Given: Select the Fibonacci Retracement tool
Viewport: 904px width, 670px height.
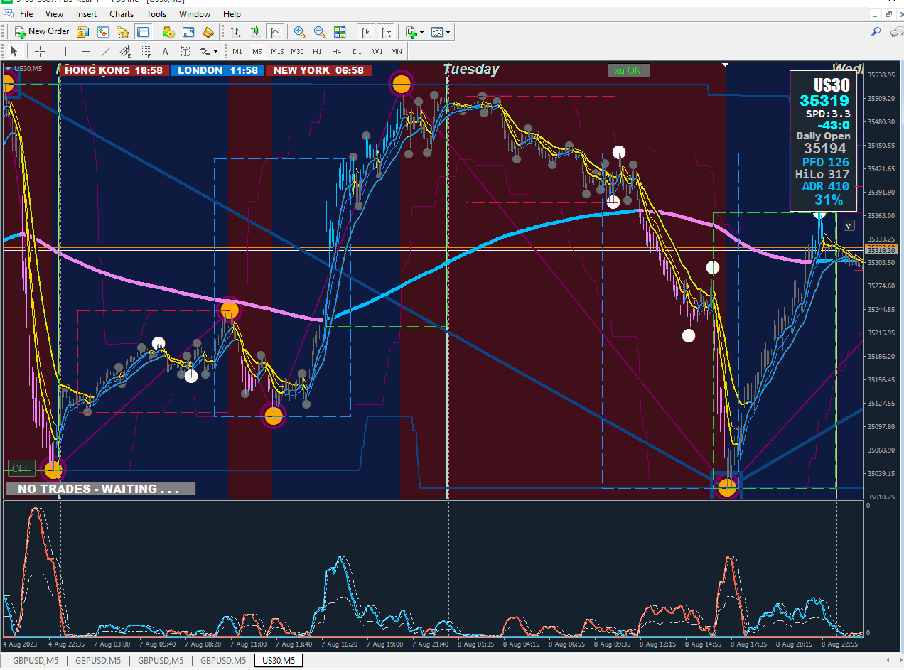Looking at the screenshot, I should 146,51.
